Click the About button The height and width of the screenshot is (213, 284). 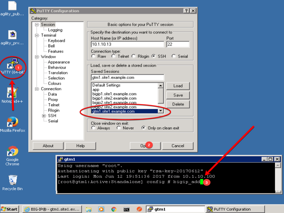pos(48,146)
